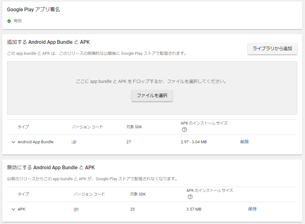Image resolution: width=305 pixels, height=224 pixels.
Task: Click the 2.97 - 3.04 MB size value
Action: point(194,142)
